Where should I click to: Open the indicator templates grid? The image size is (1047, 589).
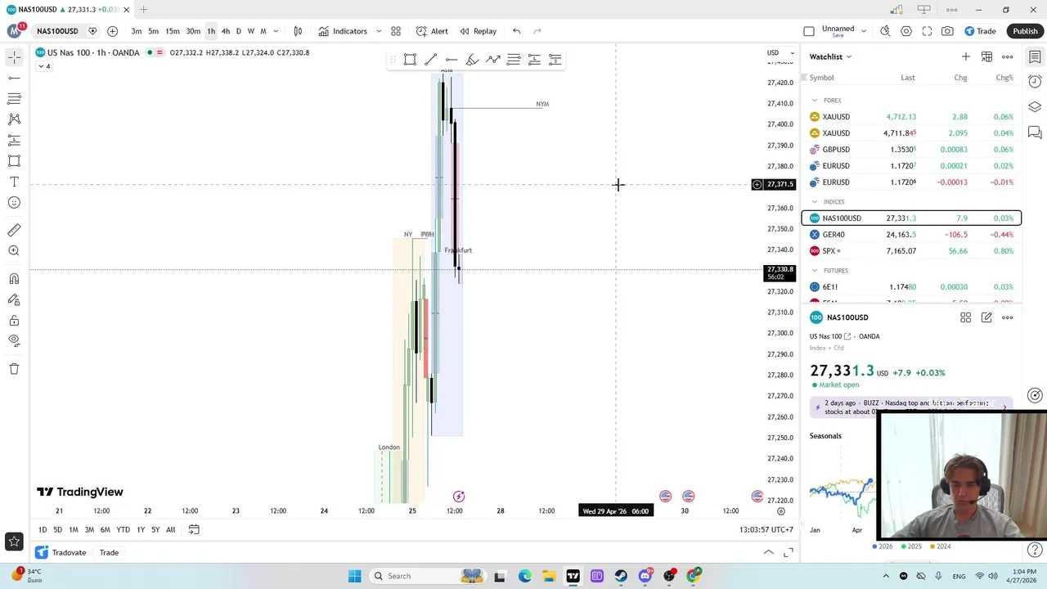click(396, 31)
